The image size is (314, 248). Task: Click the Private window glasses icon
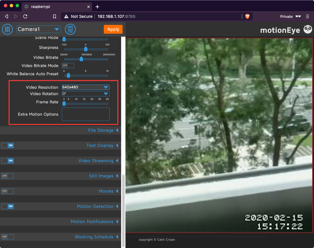298,16
